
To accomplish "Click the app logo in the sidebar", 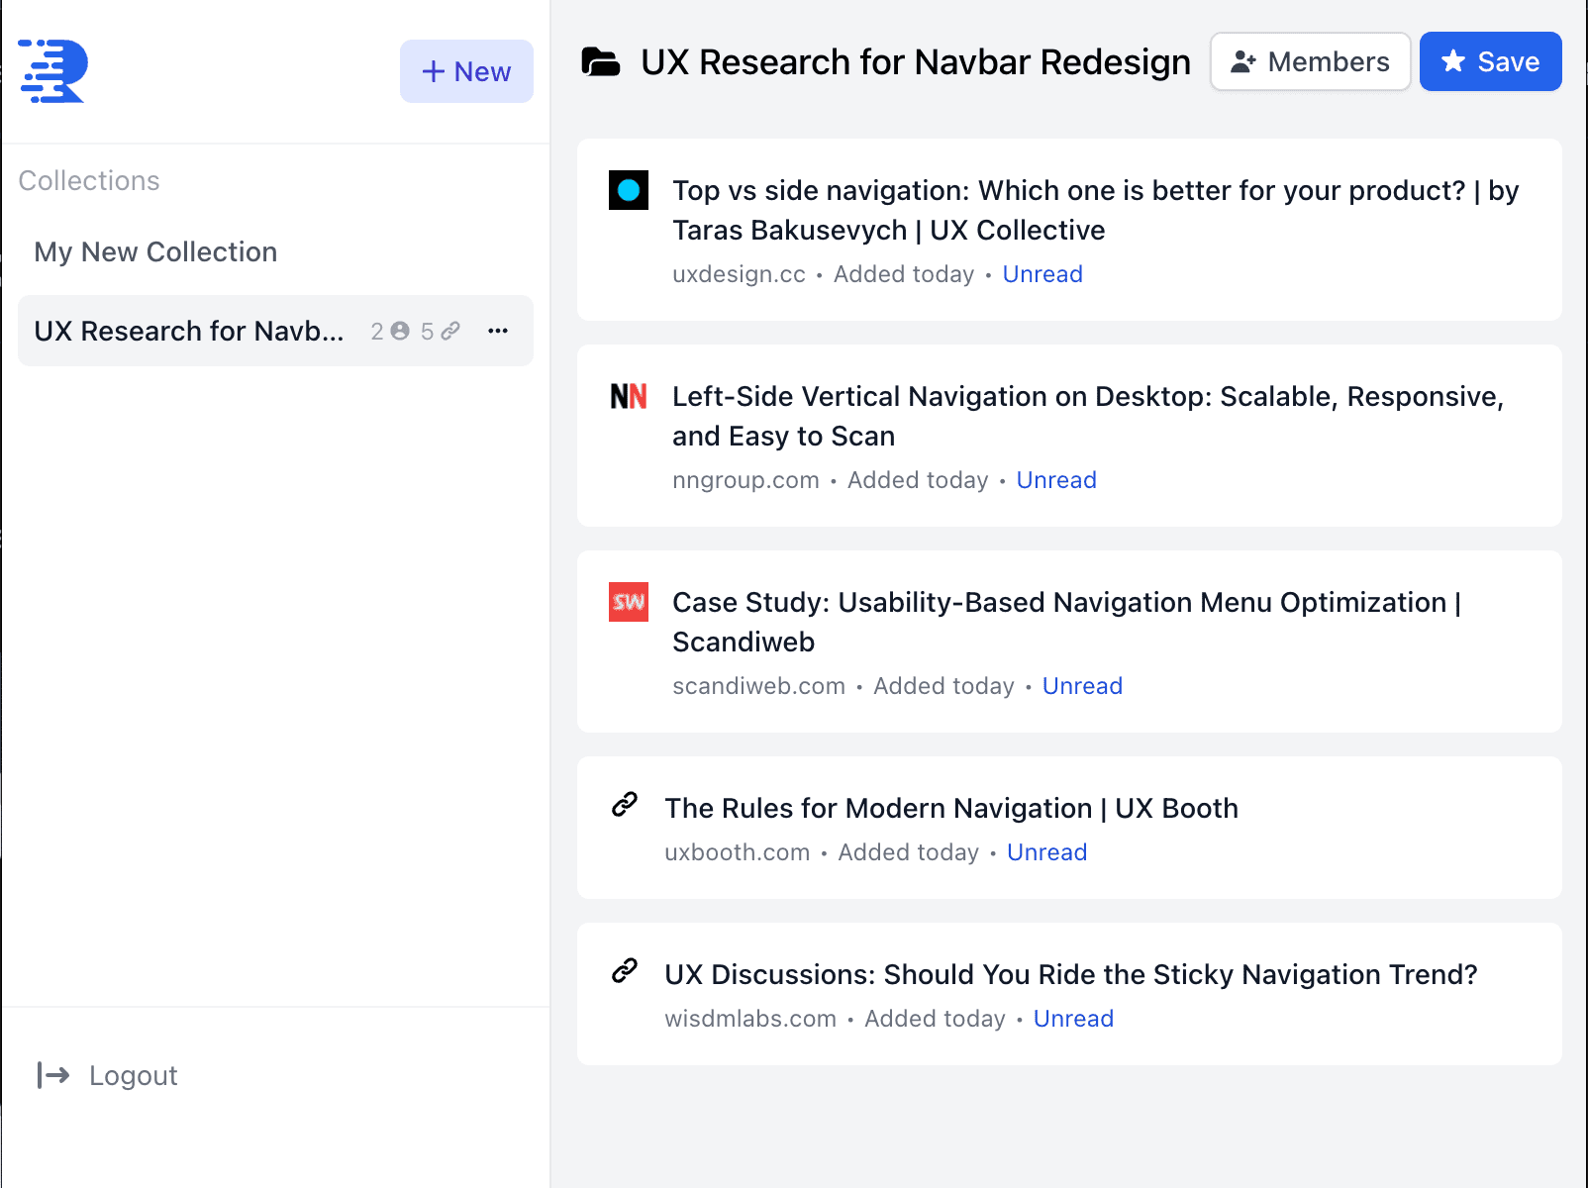I will [53, 71].
